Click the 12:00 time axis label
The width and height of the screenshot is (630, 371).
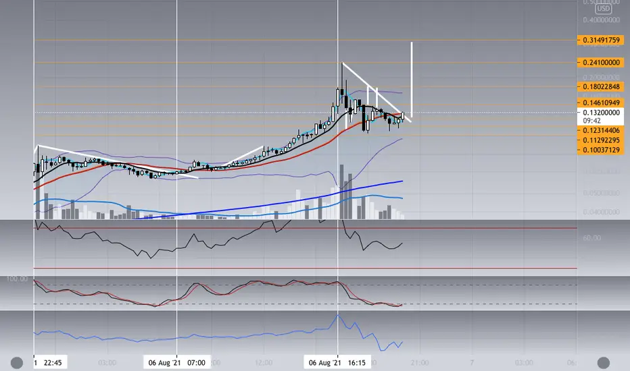(264, 363)
